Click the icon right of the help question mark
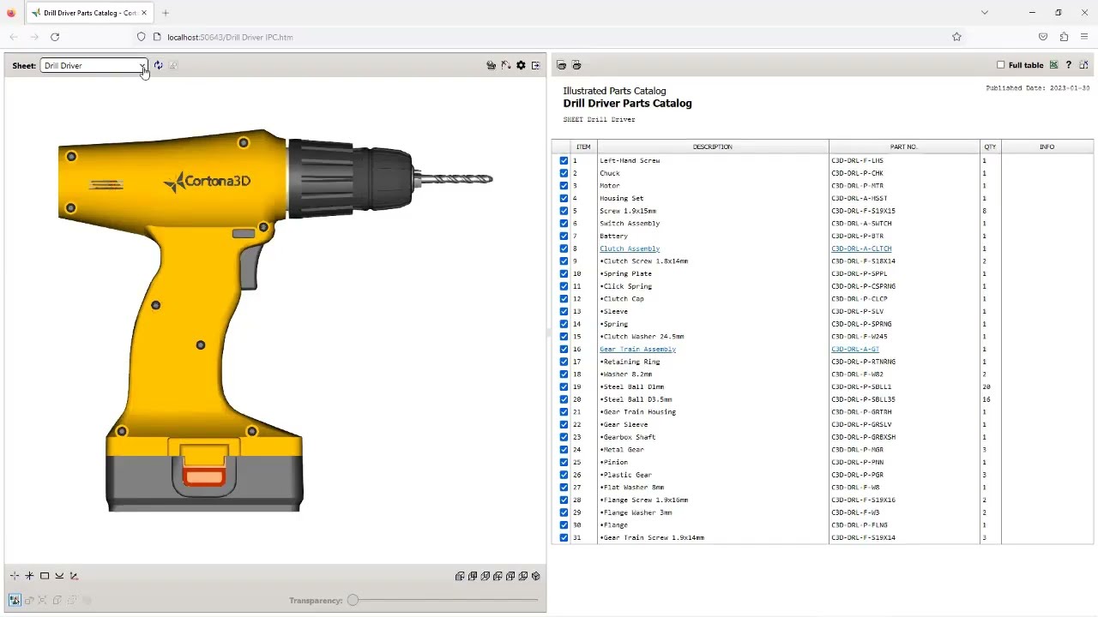 [1083, 65]
